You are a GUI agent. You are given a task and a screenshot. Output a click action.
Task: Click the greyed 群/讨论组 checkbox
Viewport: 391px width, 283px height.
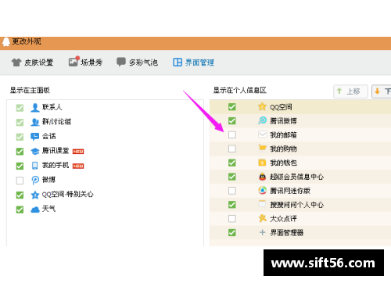pos(20,122)
